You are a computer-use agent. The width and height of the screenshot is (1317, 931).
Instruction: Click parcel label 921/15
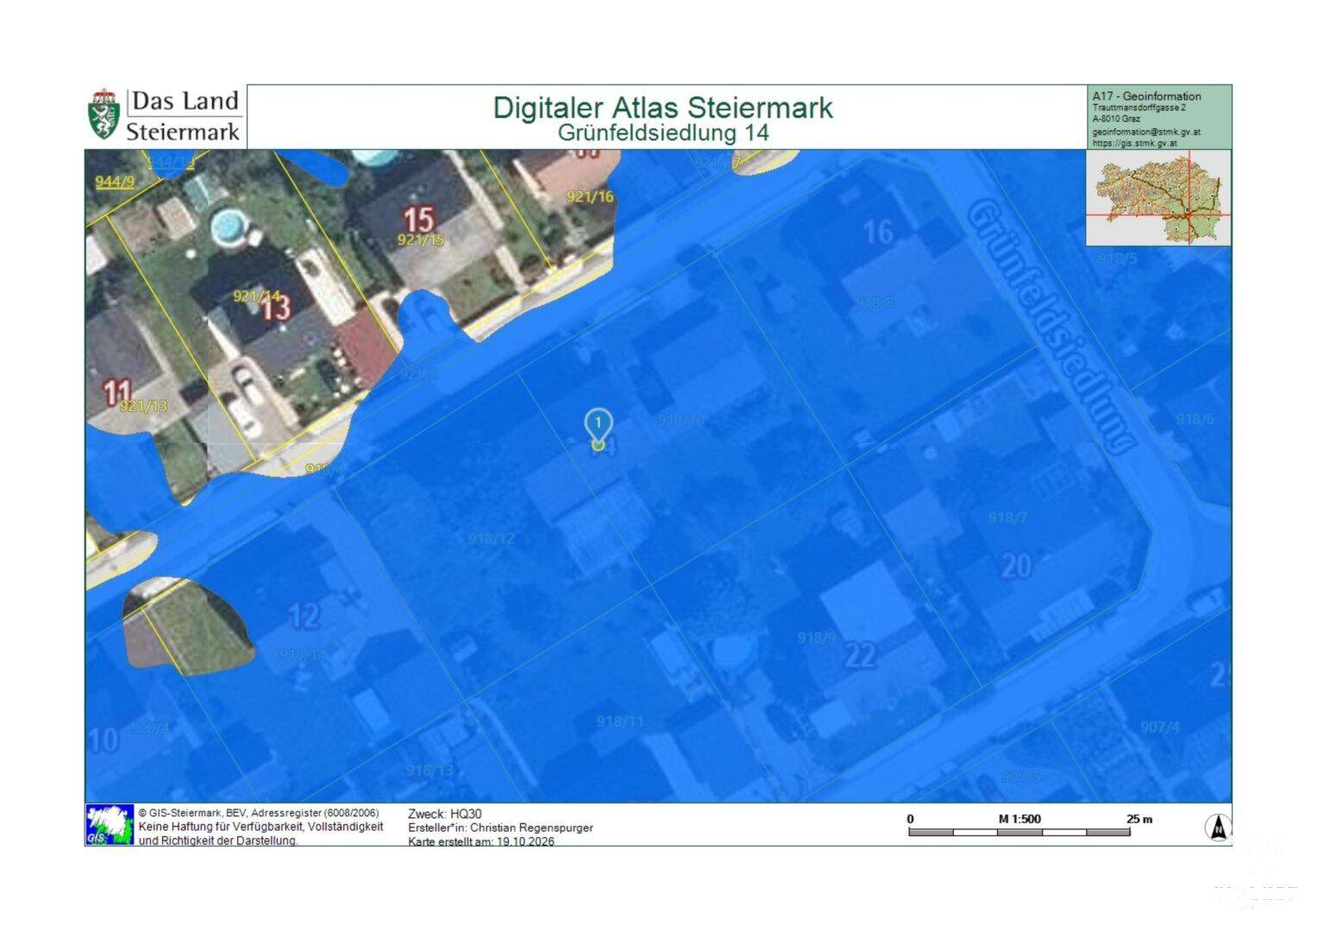click(x=421, y=240)
